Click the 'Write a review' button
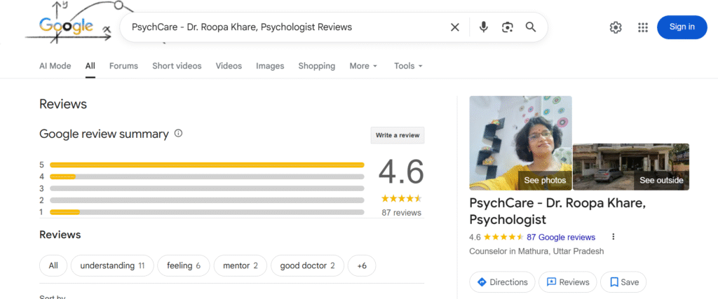Screen dimensions: 718x299 [x=398, y=135]
